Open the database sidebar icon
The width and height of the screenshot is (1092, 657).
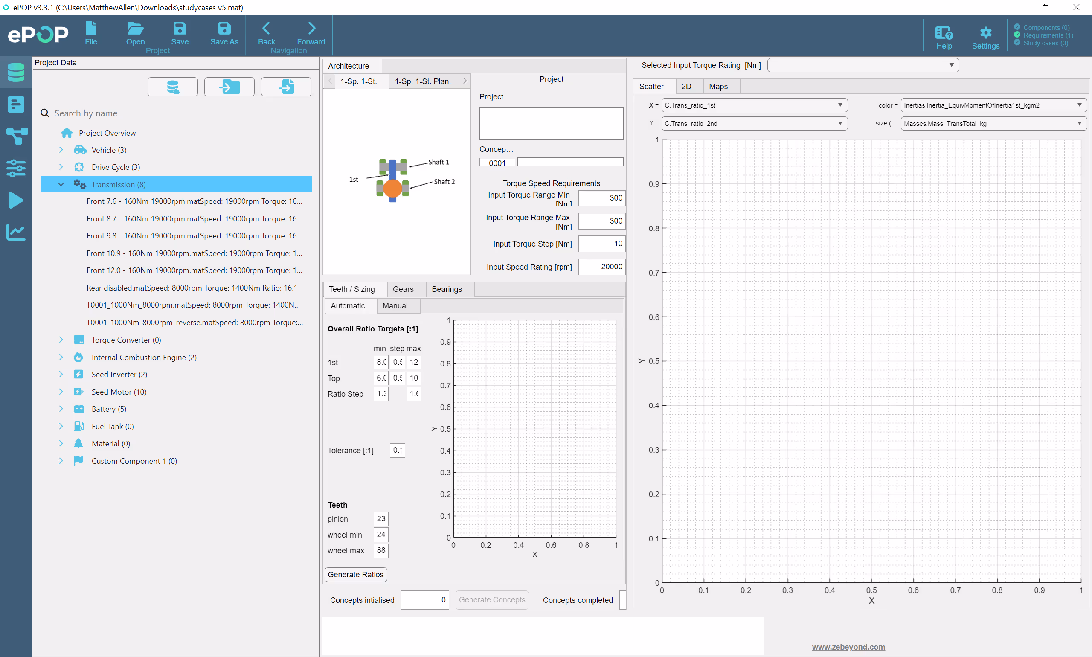point(16,72)
